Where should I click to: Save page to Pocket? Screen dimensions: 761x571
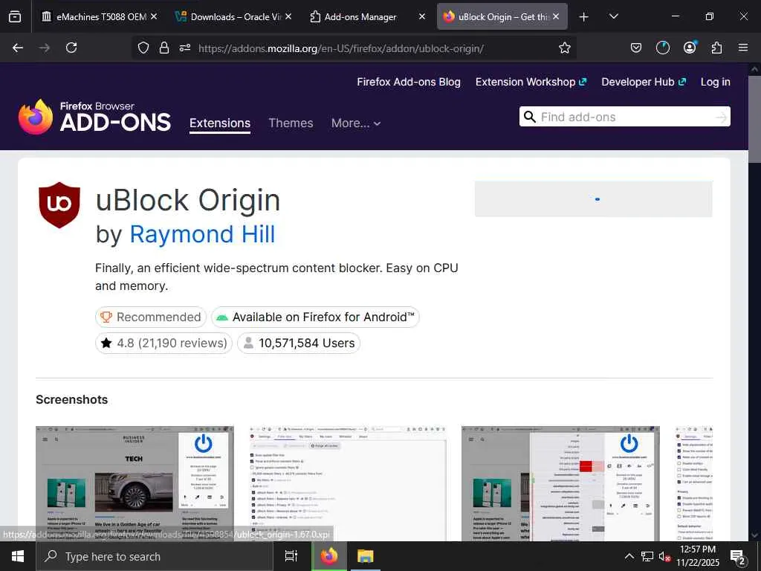pos(636,48)
